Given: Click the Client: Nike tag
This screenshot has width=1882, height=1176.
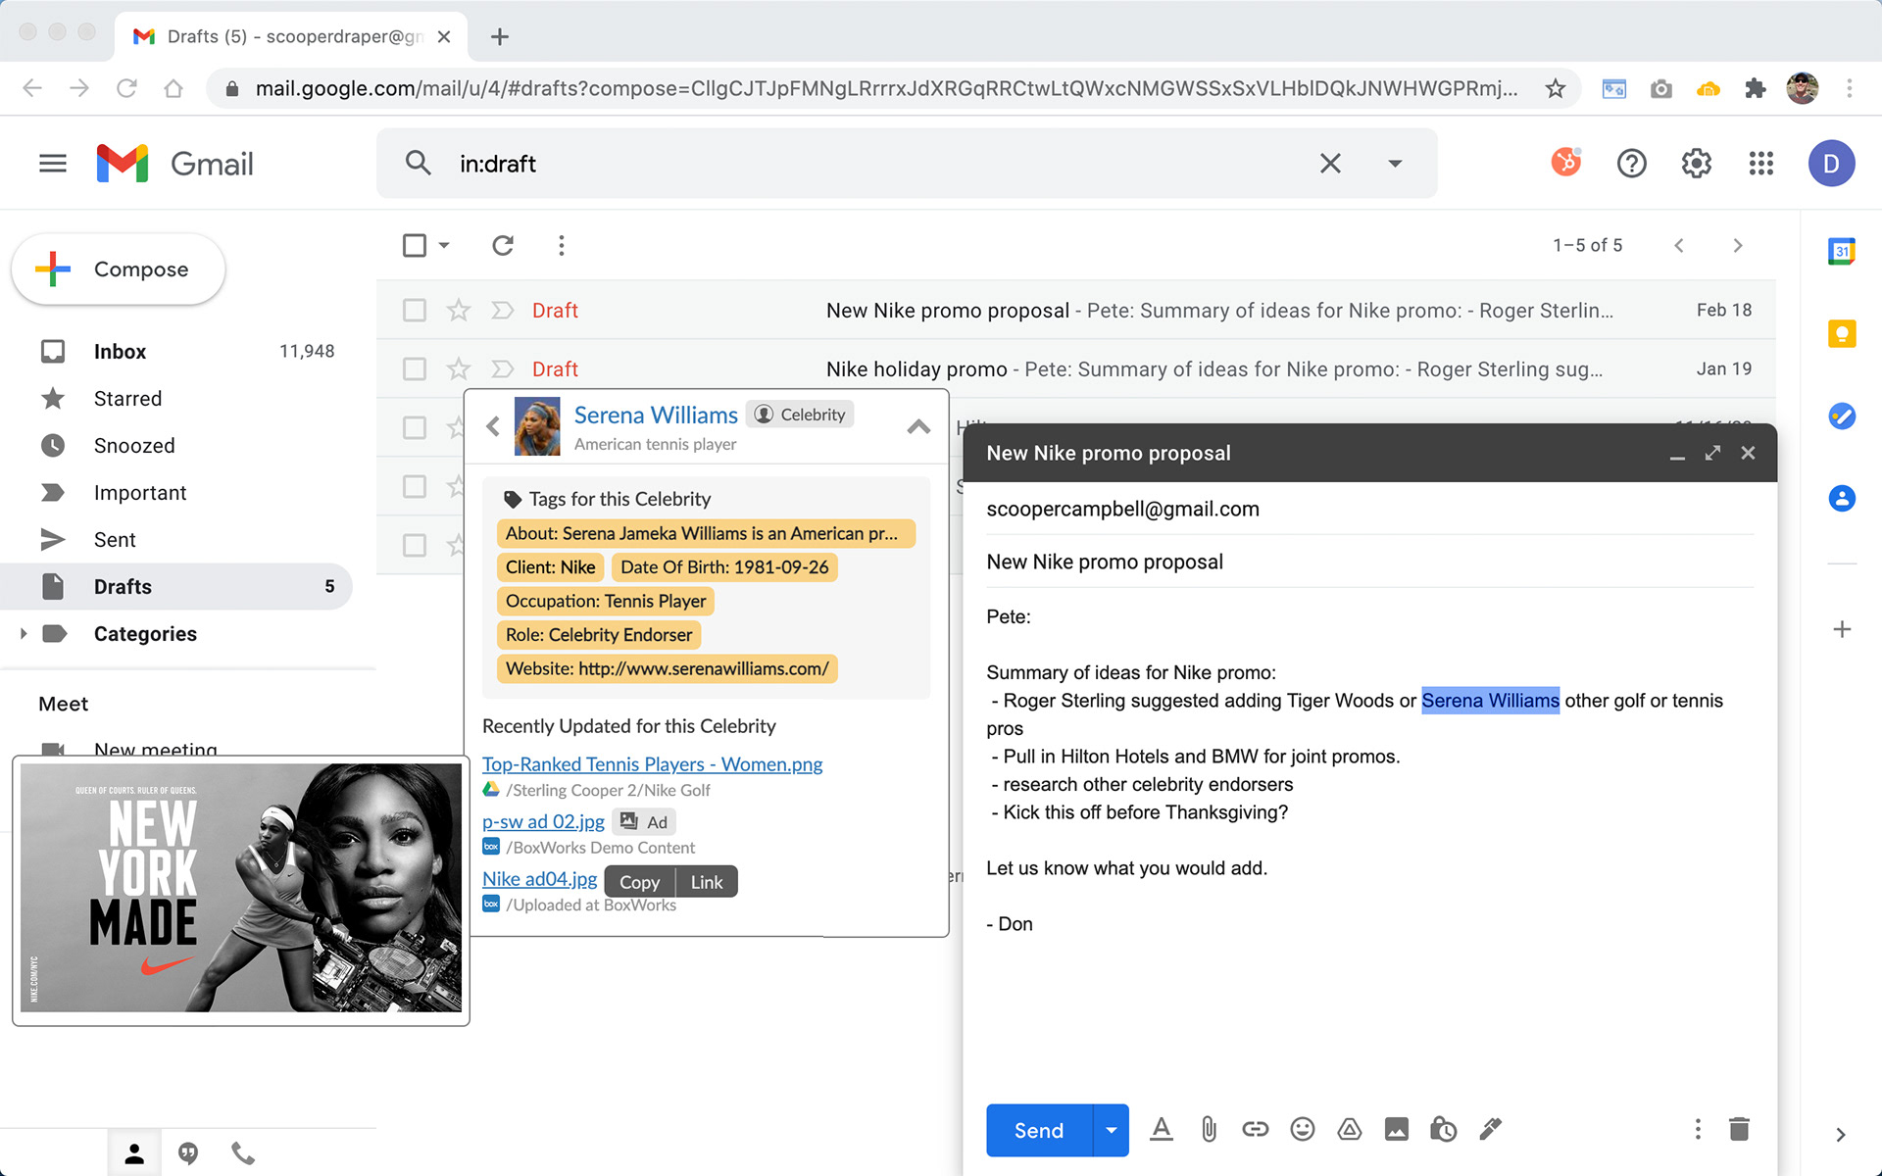Looking at the screenshot, I should pos(550,567).
